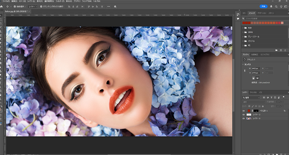Screen dimensions: 289x155
Task: Delete swatch using the trash icon
Action: click(x=285, y=50)
